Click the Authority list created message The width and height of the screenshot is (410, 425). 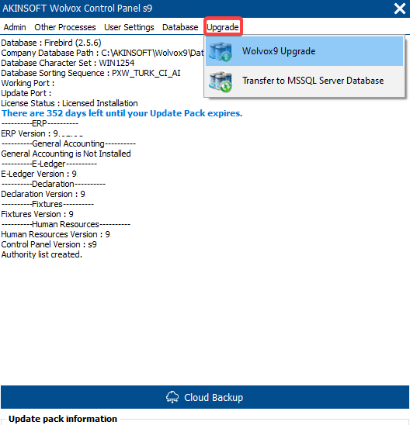pyautogui.click(x=41, y=254)
